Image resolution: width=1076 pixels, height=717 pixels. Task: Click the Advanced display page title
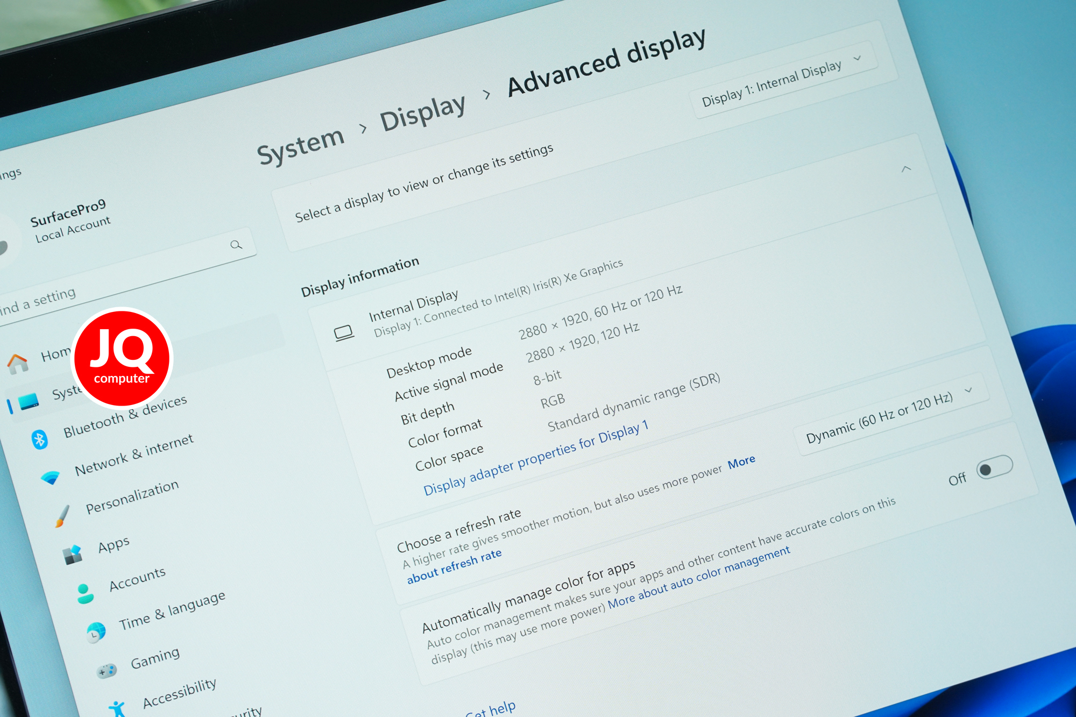point(606,62)
